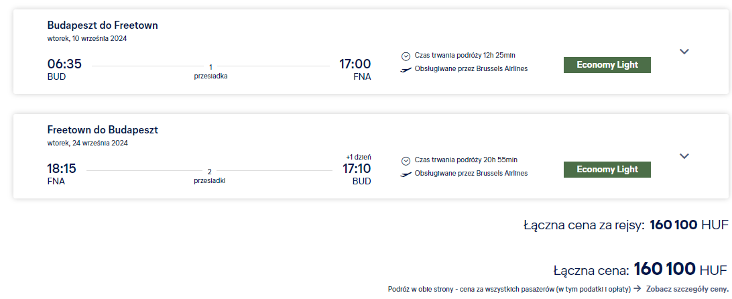Viewport: 732px width, 299px height.
Task: Click departure time 18:15 FNA
Action: click(x=62, y=174)
